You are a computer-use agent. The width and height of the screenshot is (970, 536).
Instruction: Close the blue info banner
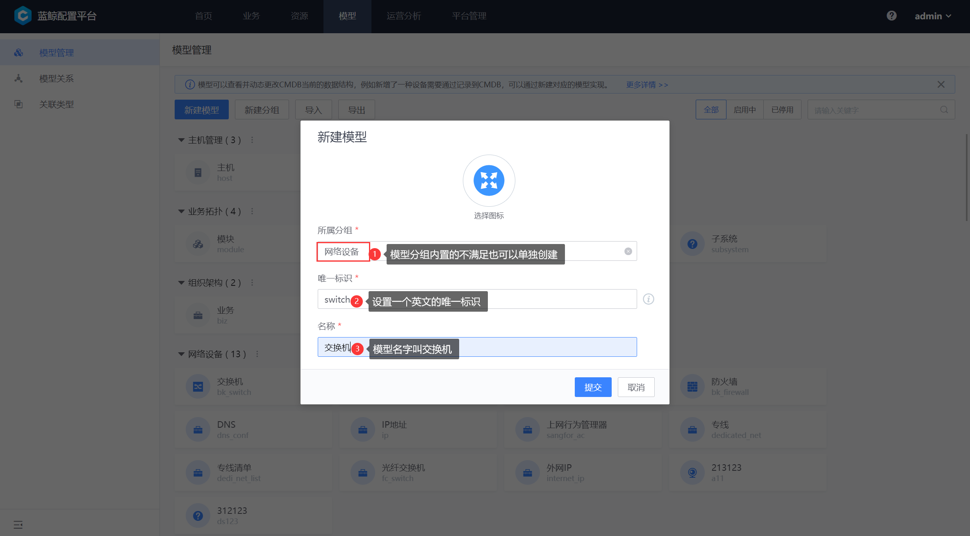941,84
